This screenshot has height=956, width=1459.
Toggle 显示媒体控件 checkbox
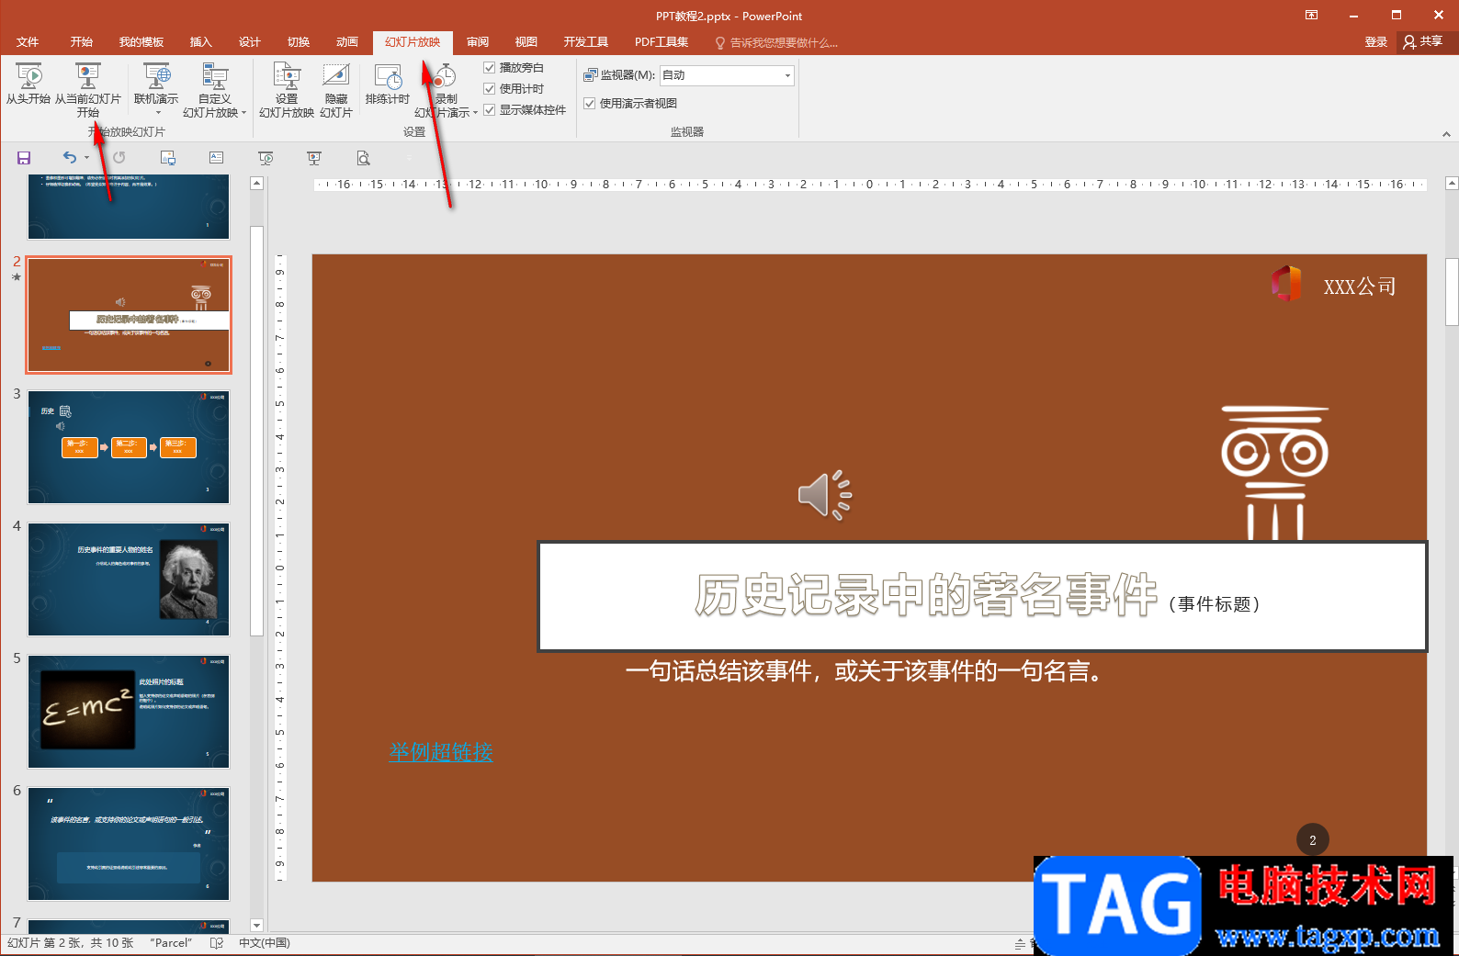click(490, 110)
